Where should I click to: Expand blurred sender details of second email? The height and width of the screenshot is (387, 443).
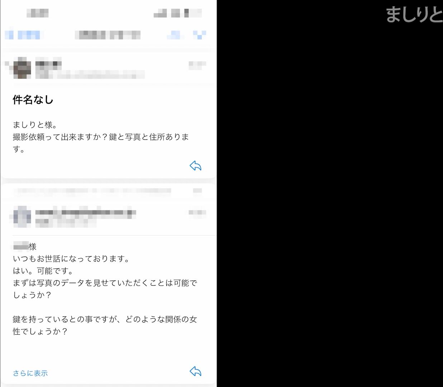85,212
